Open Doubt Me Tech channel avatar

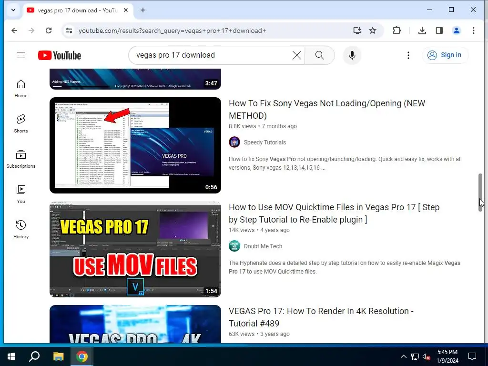(234, 246)
